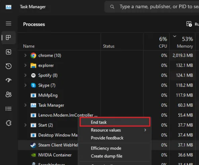
Task: Open Resource values menu entry
Action: pyautogui.click(x=115, y=130)
